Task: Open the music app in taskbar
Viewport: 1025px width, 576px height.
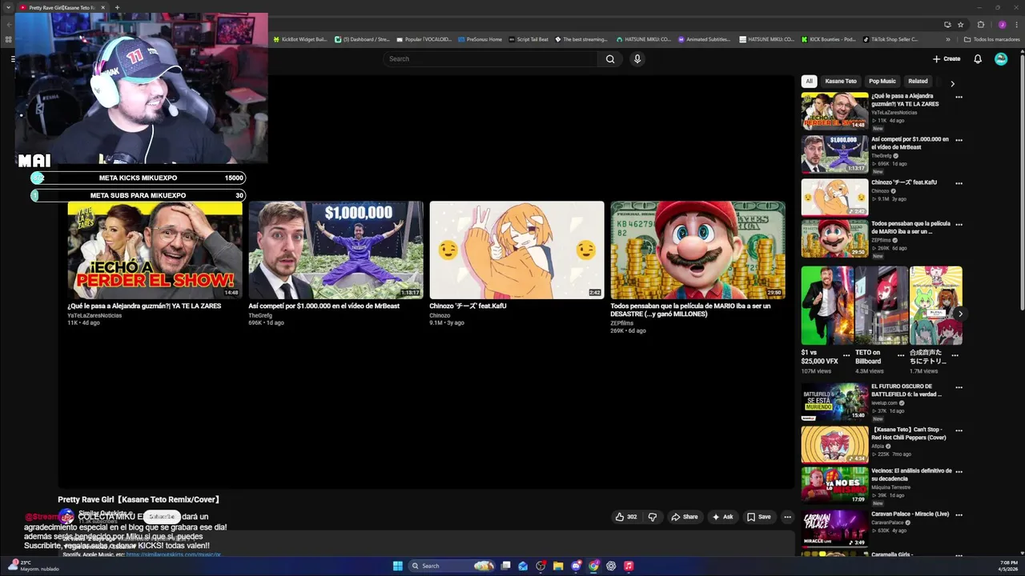Action: pyautogui.click(x=629, y=566)
